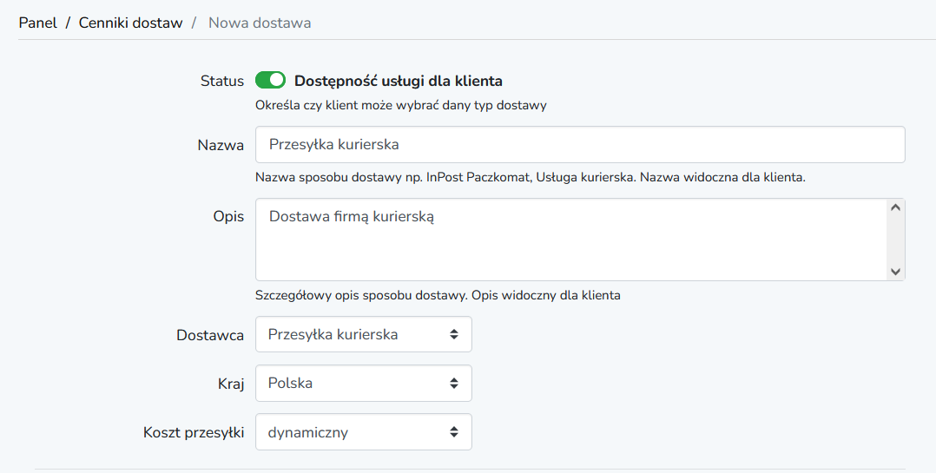This screenshot has height=473, width=936.
Task: Click the down arrow in the Opis textarea scrollbar
Action: tap(895, 272)
